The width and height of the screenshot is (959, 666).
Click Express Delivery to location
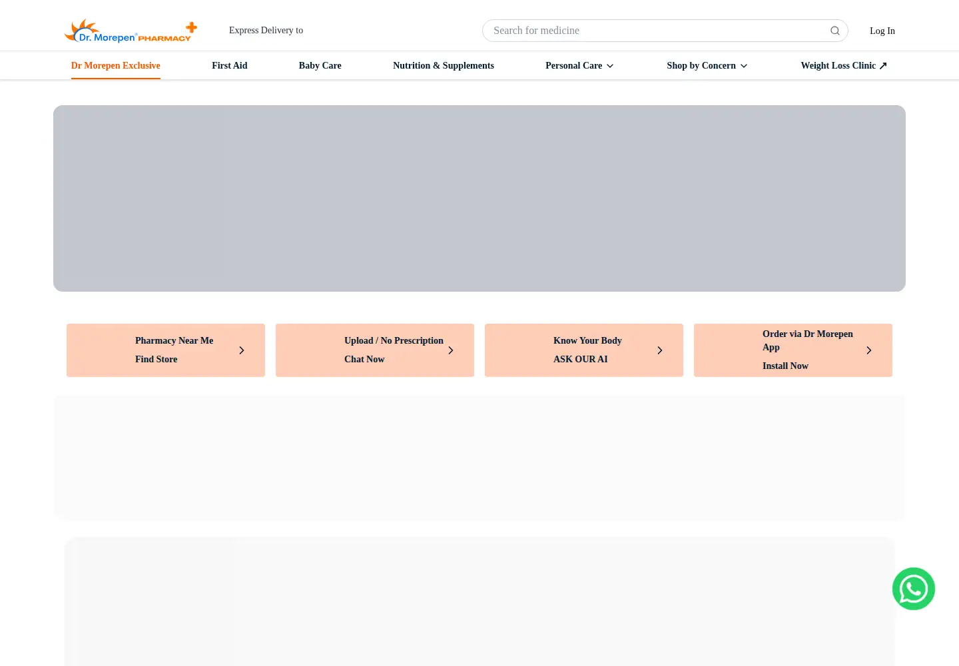click(266, 30)
